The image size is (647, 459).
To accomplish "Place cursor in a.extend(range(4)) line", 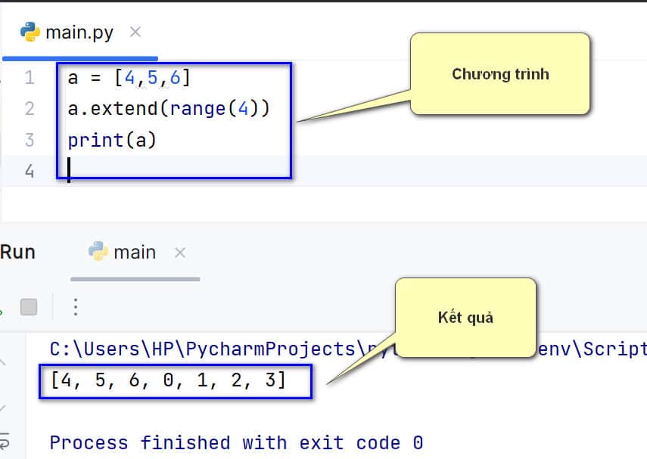I will [x=169, y=109].
